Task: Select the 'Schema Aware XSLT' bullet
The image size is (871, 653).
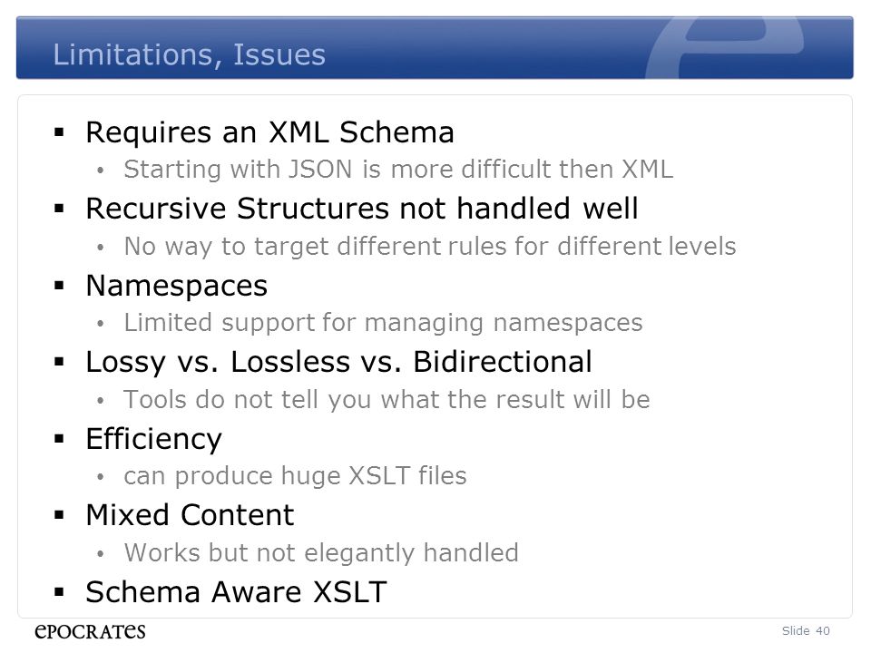Action: 236,591
